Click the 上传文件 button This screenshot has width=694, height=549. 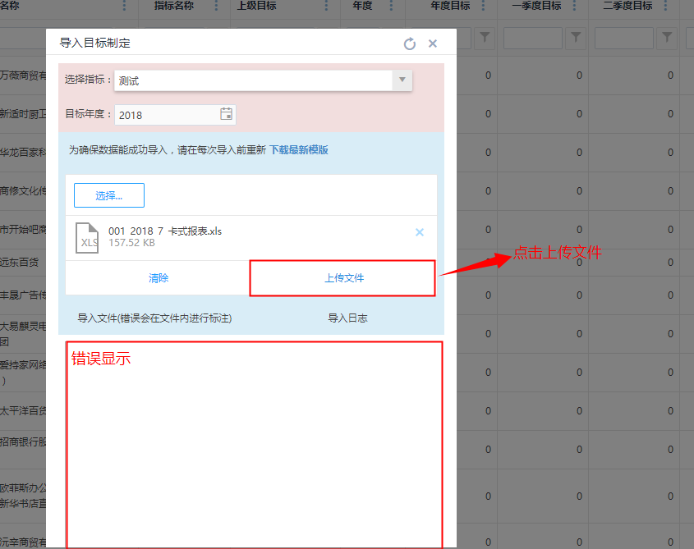342,278
